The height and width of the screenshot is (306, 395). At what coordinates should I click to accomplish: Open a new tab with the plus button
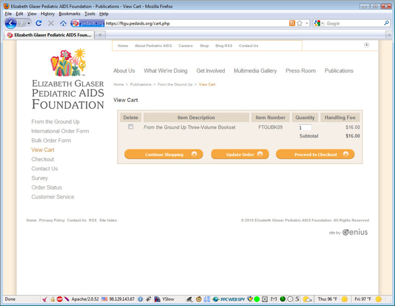[100, 35]
